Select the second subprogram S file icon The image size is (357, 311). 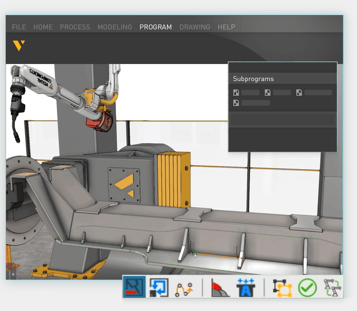[x=268, y=93]
